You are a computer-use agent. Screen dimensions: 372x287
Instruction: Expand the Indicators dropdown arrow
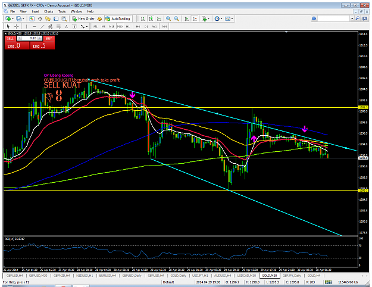tap(208, 18)
